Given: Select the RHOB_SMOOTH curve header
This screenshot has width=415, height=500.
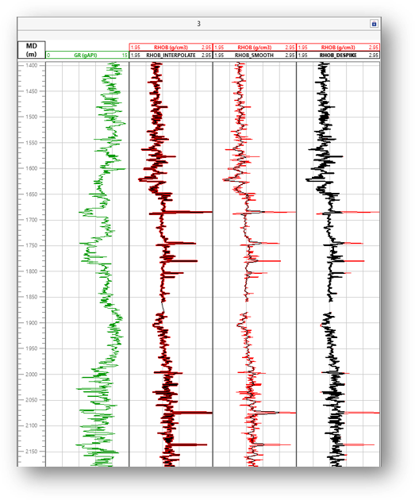Looking at the screenshot, I should [255, 55].
